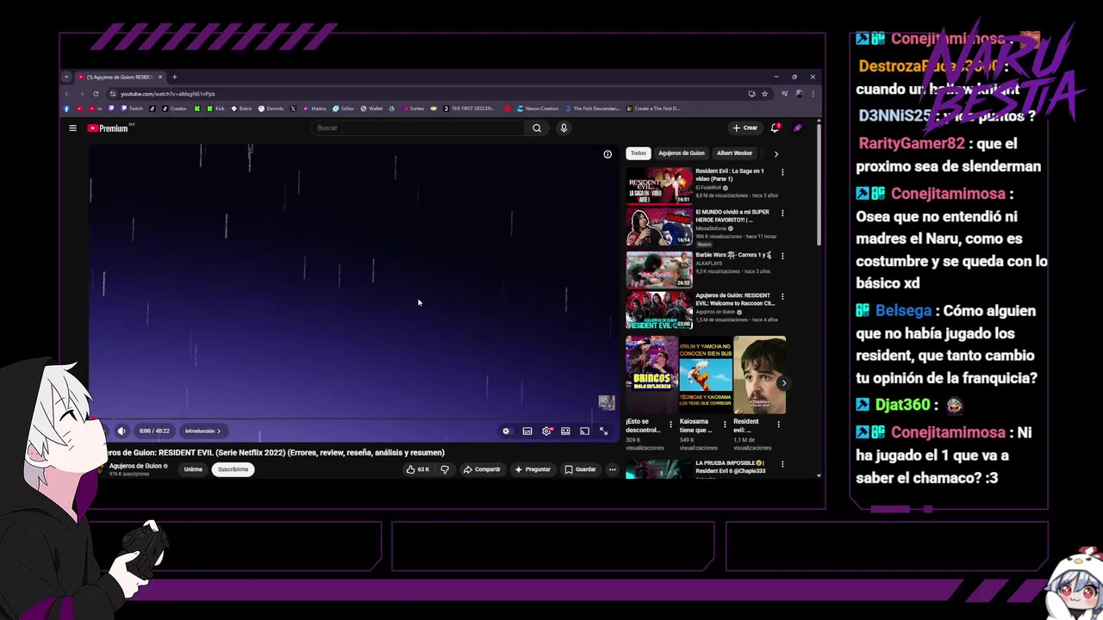Click the Compartir share button
Viewport: 1103px width, 620px height.
482,469
